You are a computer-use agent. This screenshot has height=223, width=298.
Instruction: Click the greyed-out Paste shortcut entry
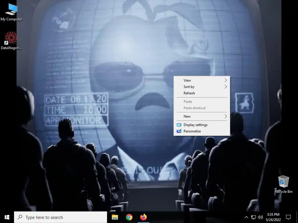pyautogui.click(x=202, y=108)
